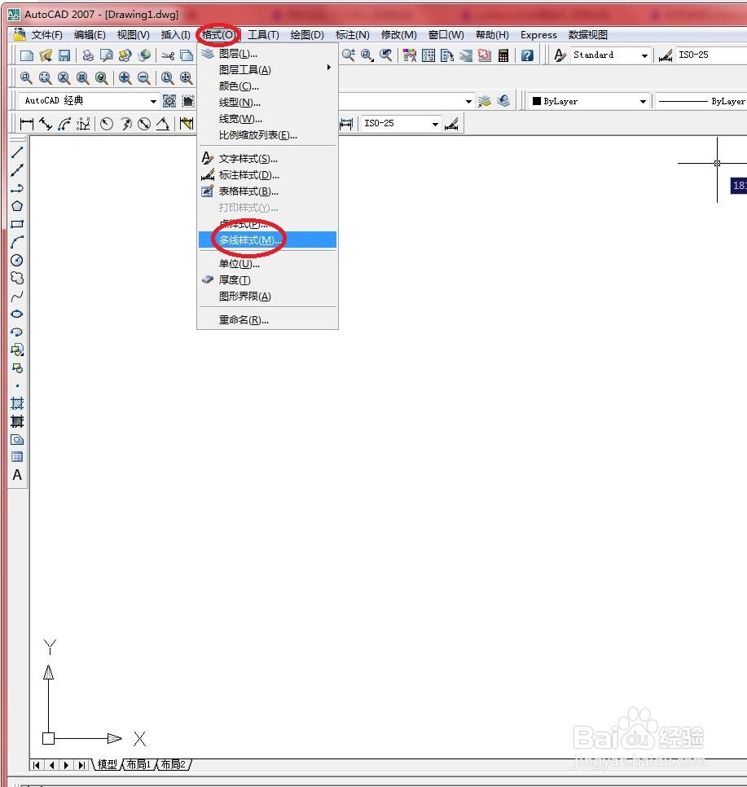Choose 标注样式(D)... menu entry
Screen dimensions: 747x787
(x=267, y=174)
